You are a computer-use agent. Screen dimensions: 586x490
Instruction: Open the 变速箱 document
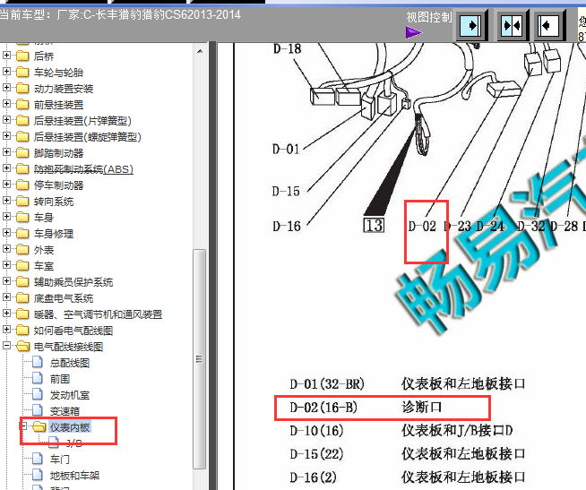tap(65, 411)
